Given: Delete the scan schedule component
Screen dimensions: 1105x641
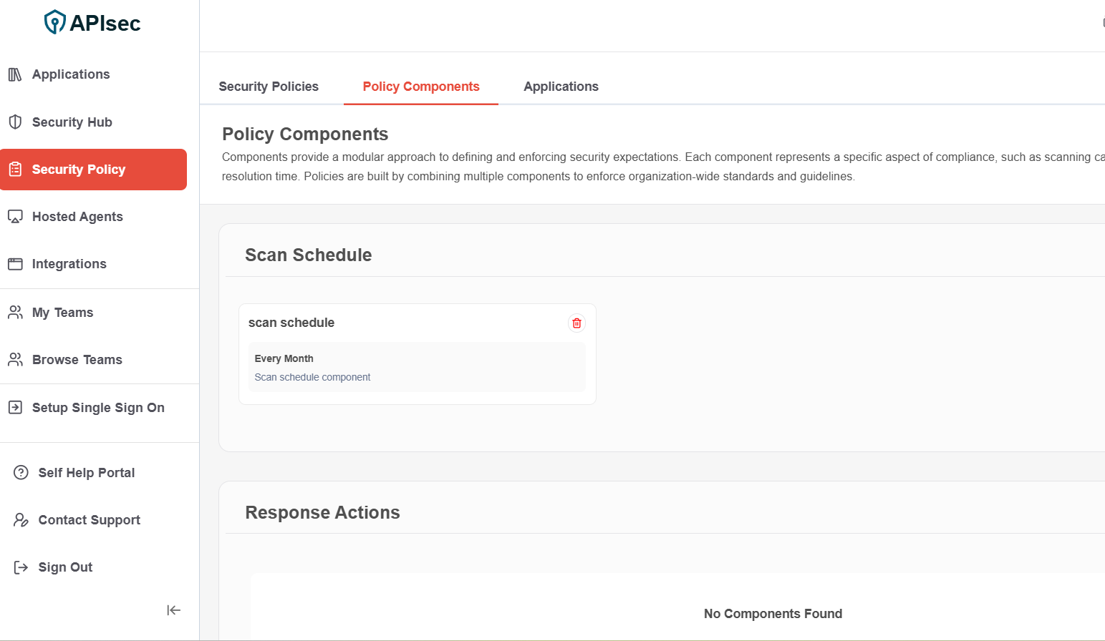Looking at the screenshot, I should (576, 323).
